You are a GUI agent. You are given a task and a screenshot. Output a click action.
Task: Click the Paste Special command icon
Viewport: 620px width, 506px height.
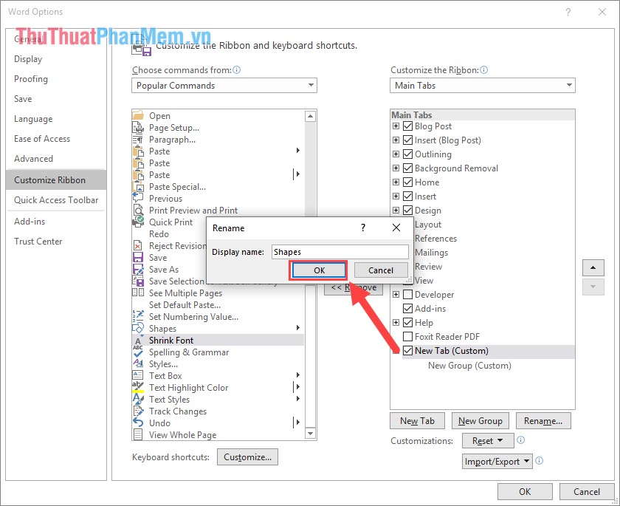138,187
